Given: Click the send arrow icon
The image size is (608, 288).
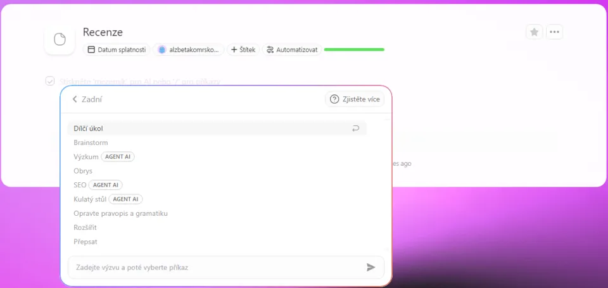Looking at the screenshot, I should point(370,267).
